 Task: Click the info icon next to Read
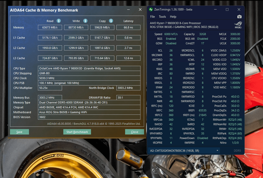tap(58, 21)
